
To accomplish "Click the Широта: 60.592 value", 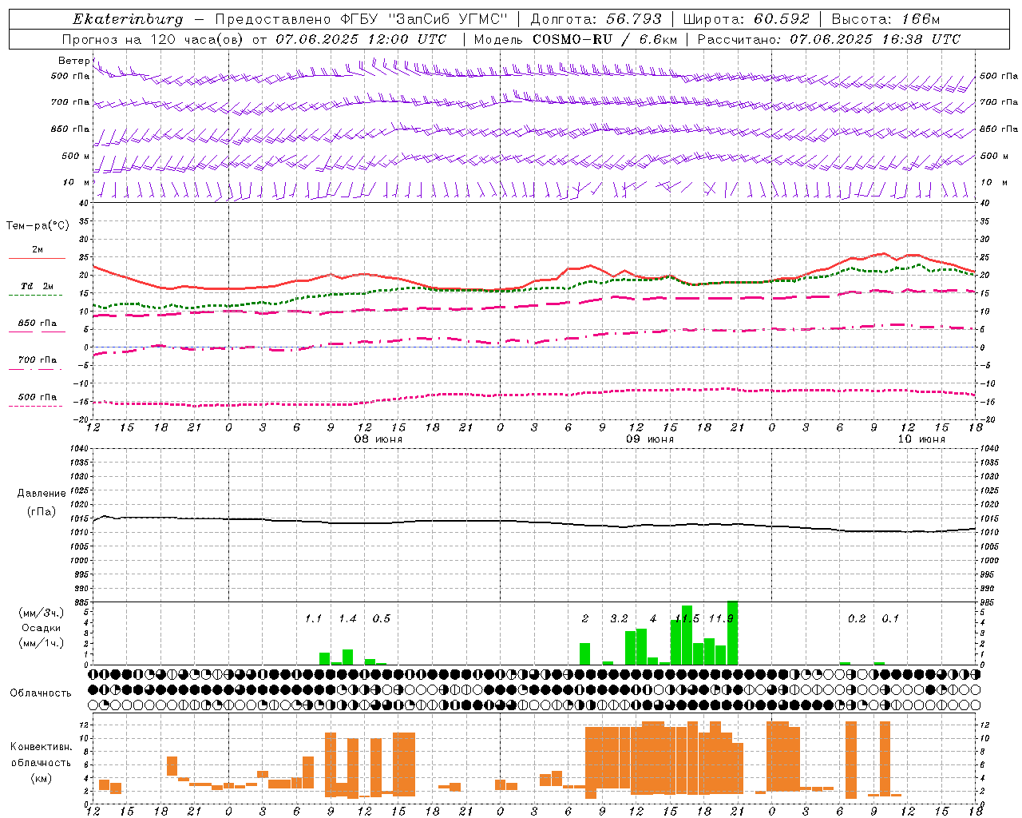I will pyautogui.click(x=745, y=19).
